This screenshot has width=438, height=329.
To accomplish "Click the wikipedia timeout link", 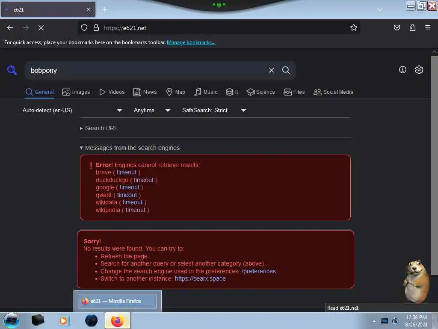I will tap(136, 210).
